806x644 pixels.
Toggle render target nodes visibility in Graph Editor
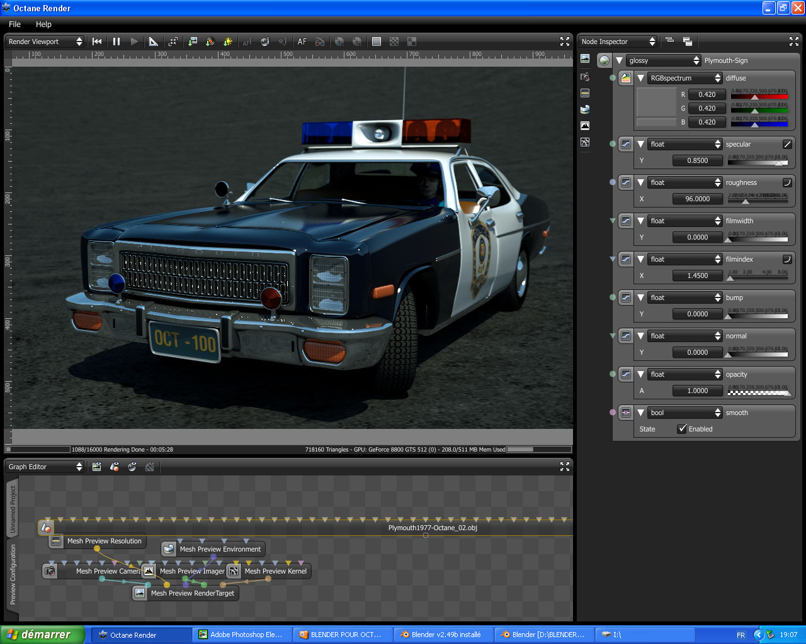(96, 467)
